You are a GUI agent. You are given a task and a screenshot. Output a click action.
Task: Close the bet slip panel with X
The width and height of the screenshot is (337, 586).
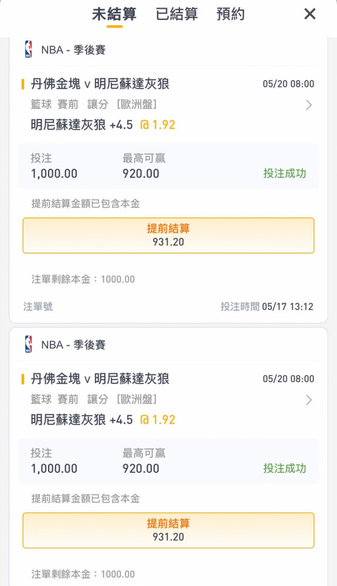[x=309, y=14]
